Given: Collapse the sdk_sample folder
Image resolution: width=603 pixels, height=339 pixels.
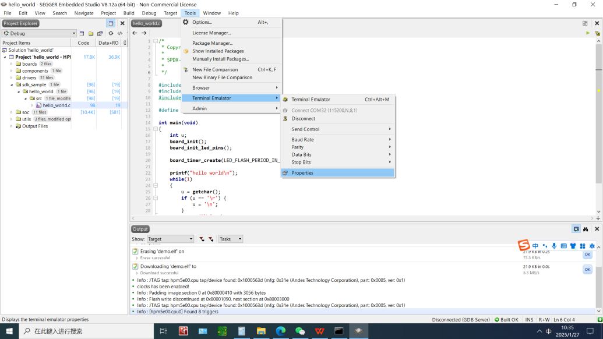Looking at the screenshot, I should (12, 85).
